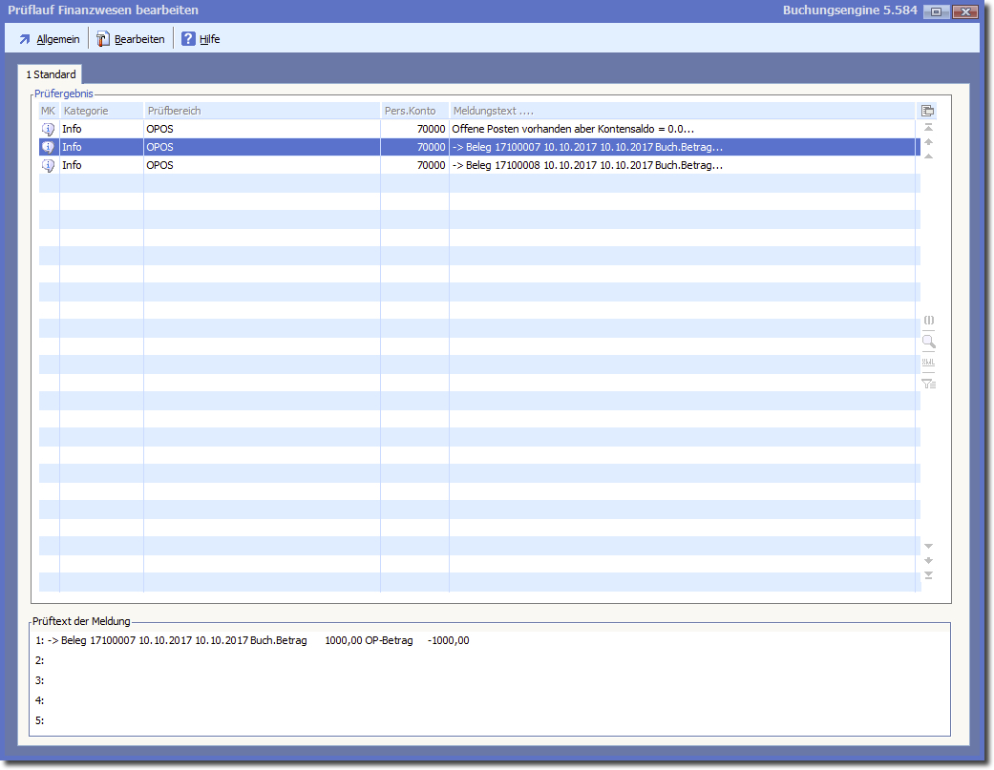Jump to the first row arrow icon
Viewport: 994px width, 770px height.
(x=928, y=127)
